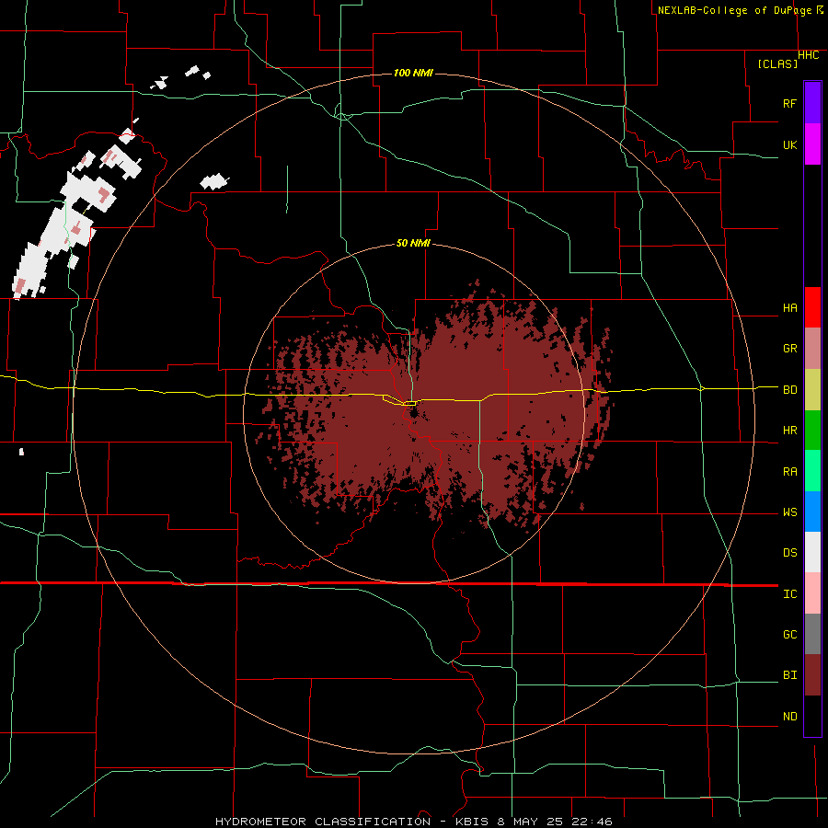The height and width of the screenshot is (828, 828).
Task: Click the DS white legend swatch
Action: click(812, 552)
